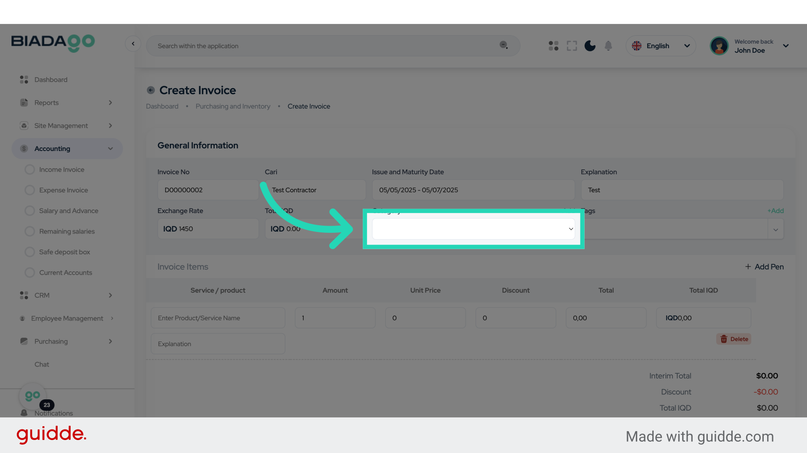The height and width of the screenshot is (453, 807).
Task: Expand the English language selector
Action: (x=661, y=46)
